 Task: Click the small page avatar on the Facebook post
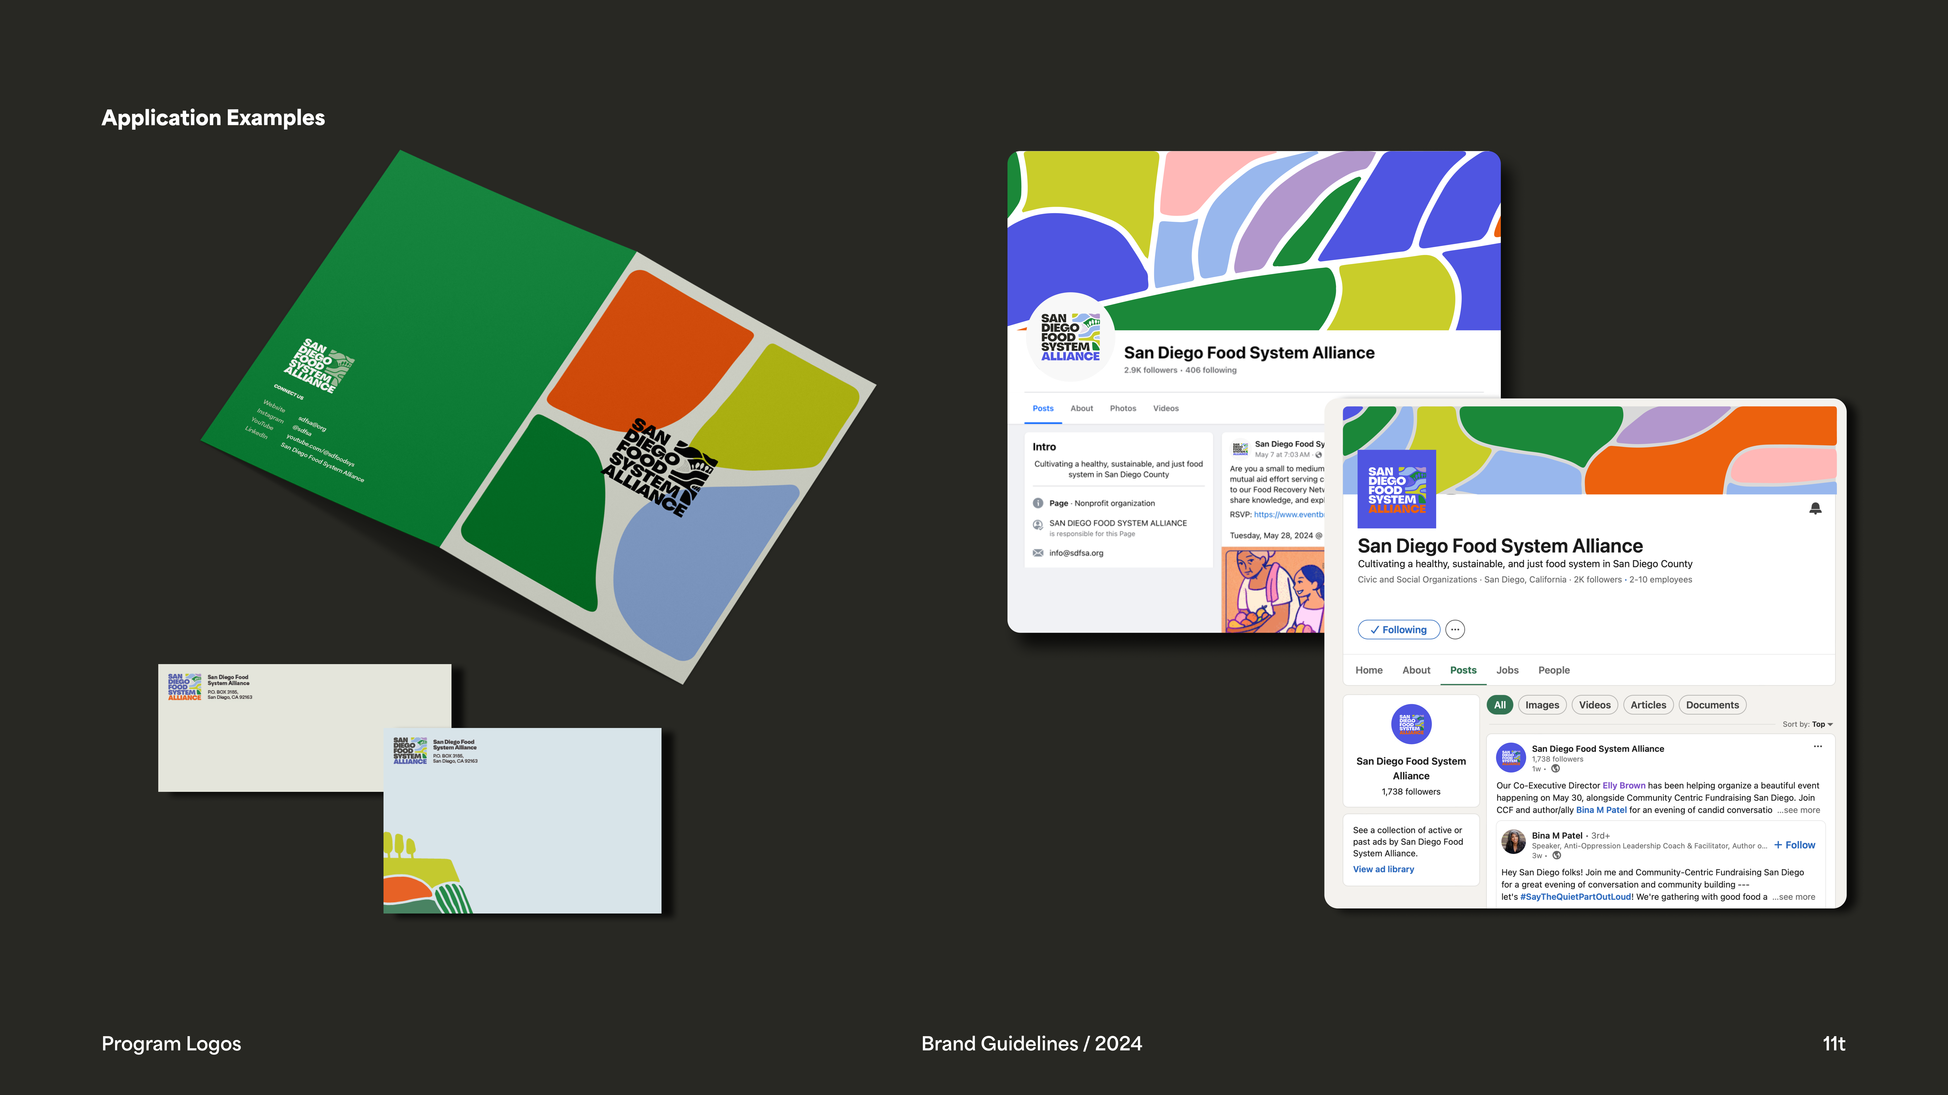coord(1240,449)
